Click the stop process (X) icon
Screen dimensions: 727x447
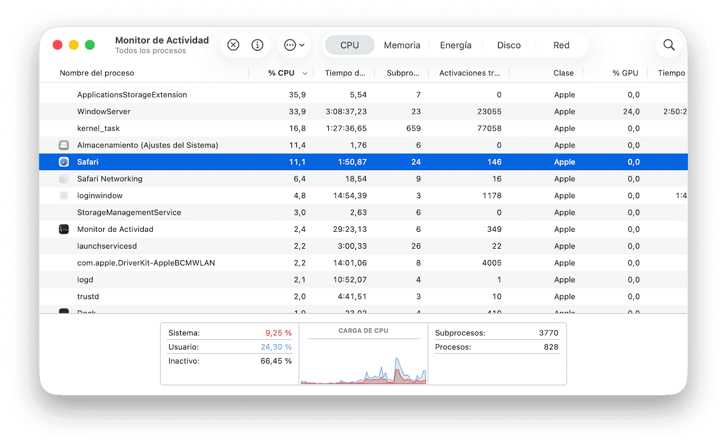(233, 45)
